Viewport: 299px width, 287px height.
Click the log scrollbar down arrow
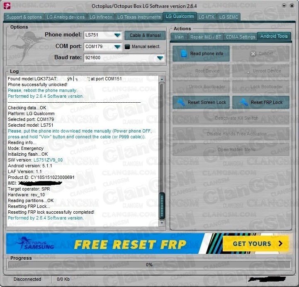click(162, 223)
